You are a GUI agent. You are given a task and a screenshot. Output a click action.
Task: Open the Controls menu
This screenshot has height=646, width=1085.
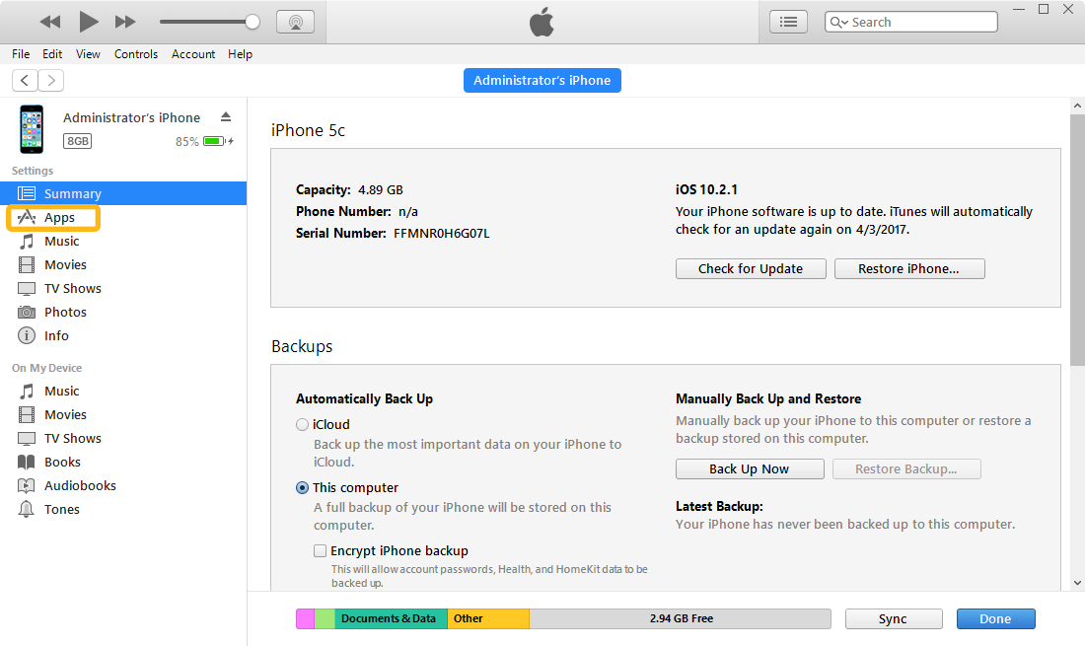tap(136, 54)
